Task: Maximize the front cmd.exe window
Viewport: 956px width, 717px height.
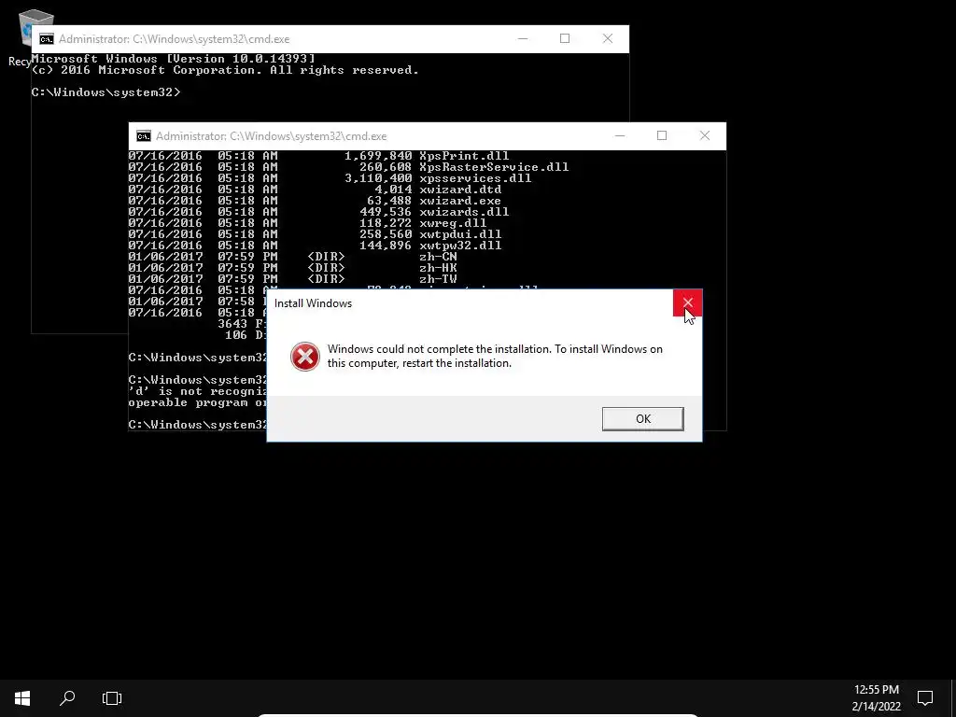Action: (x=662, y=135)
